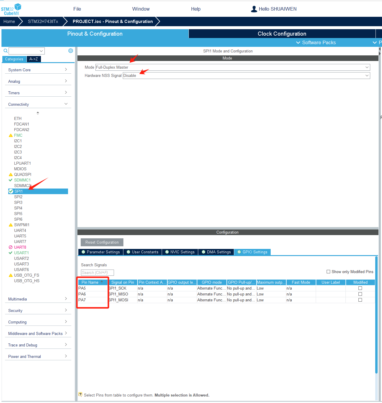
Task: Collapse the Connectivity category
Action: coord(38,104)
